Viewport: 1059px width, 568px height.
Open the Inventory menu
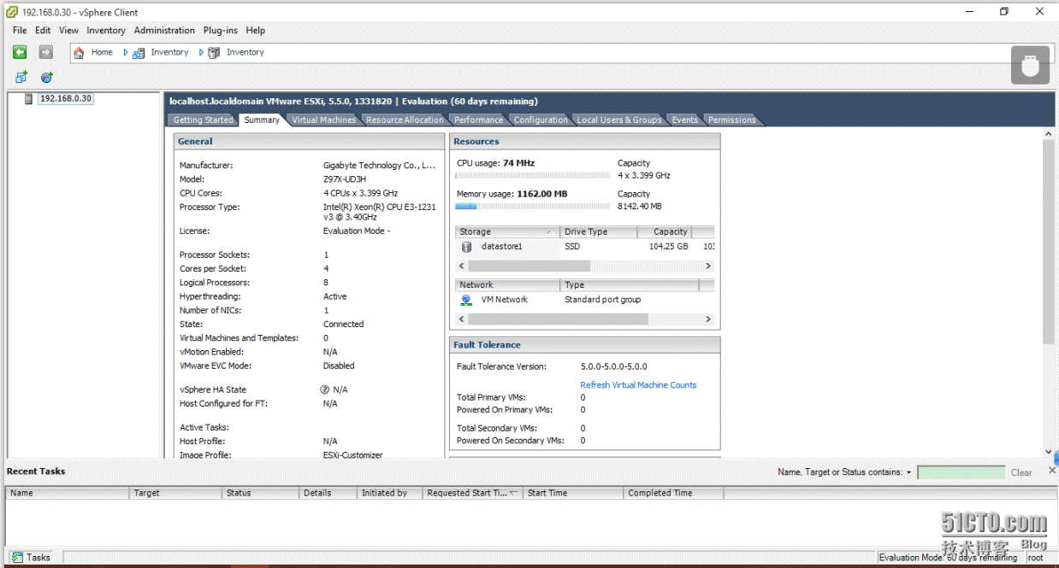(x=106, y=30)
